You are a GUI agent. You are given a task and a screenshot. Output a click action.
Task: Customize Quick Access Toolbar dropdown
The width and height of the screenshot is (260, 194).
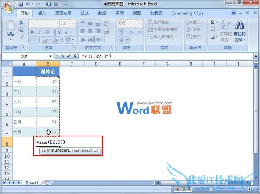[66, 4]
